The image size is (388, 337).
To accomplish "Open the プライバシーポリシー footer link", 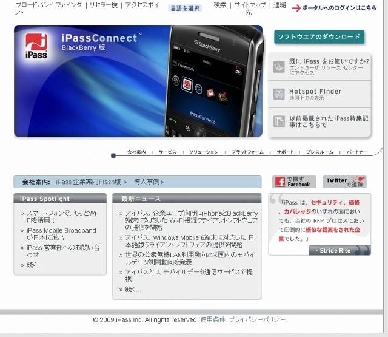I will click(257, 319).
